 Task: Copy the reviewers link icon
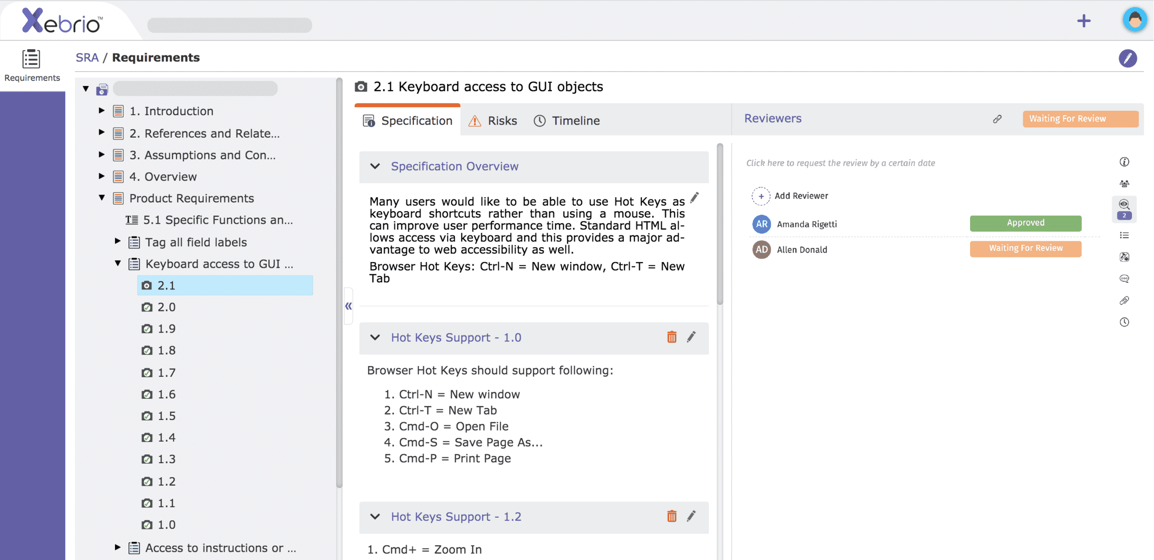point(997,119)
